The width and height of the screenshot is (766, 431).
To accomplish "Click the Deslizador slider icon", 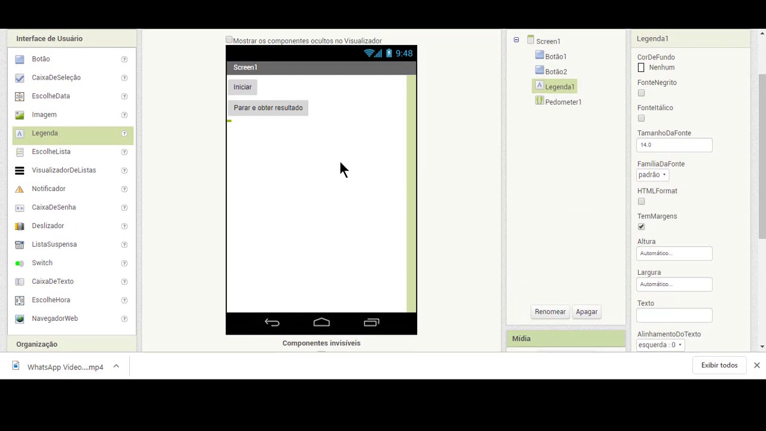I will coord(20,226).
